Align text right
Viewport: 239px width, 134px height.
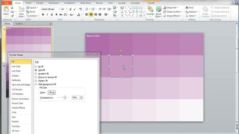point(96,15)
